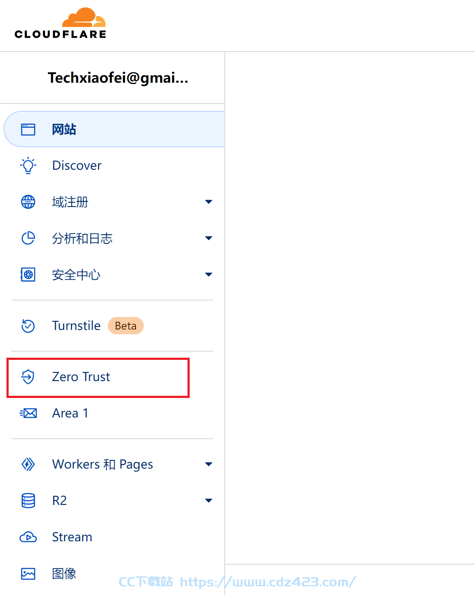
Task: Click the R2 database icon
Action: click(x=28, y=501)
